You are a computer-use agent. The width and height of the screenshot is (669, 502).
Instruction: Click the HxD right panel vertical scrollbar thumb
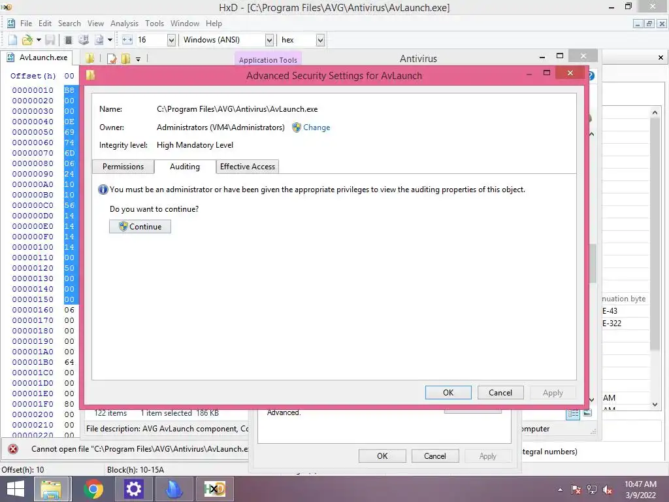click(655, 235)
